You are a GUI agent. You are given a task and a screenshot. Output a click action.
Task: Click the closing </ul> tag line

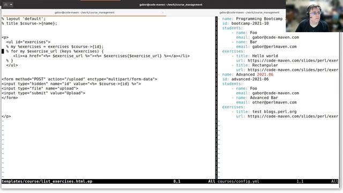tap(12, 65)
